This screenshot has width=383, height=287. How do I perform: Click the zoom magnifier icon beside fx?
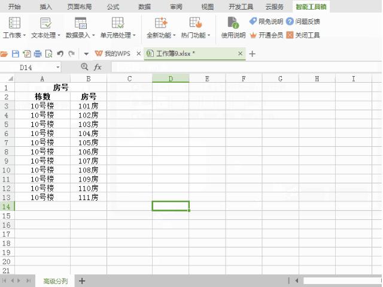click(x=84, y=67)
